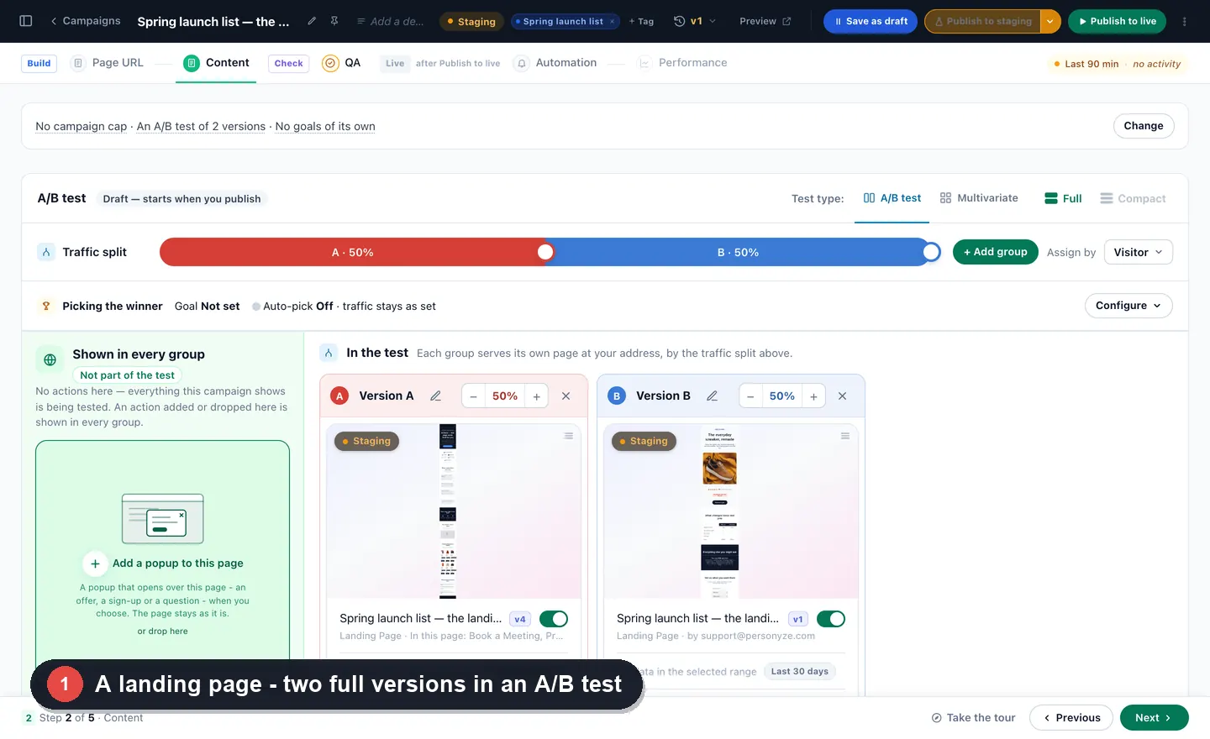Decrease Version A traffic percentage
1210x739 pixels.
point(474,396)
